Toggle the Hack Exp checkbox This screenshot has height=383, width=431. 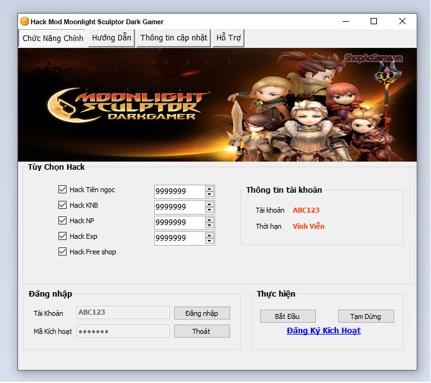tap(62, 236)
